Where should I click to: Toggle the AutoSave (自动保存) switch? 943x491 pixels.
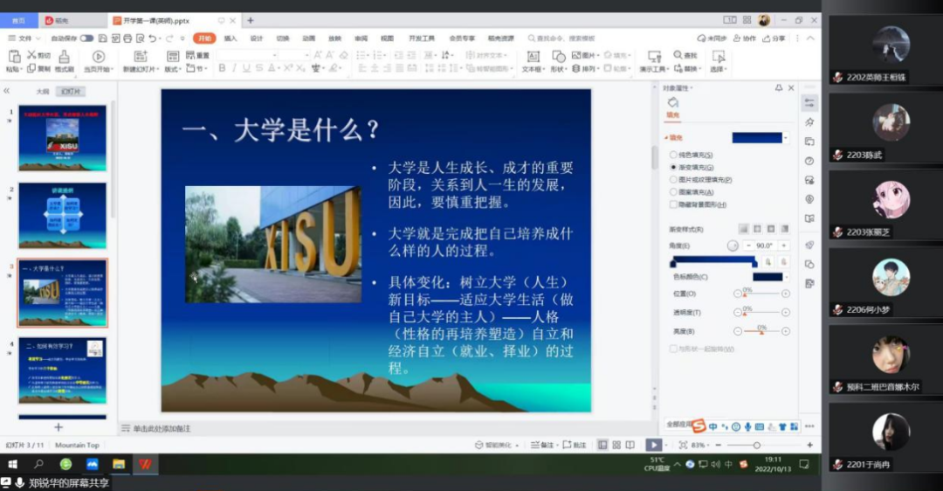(86, 38)
